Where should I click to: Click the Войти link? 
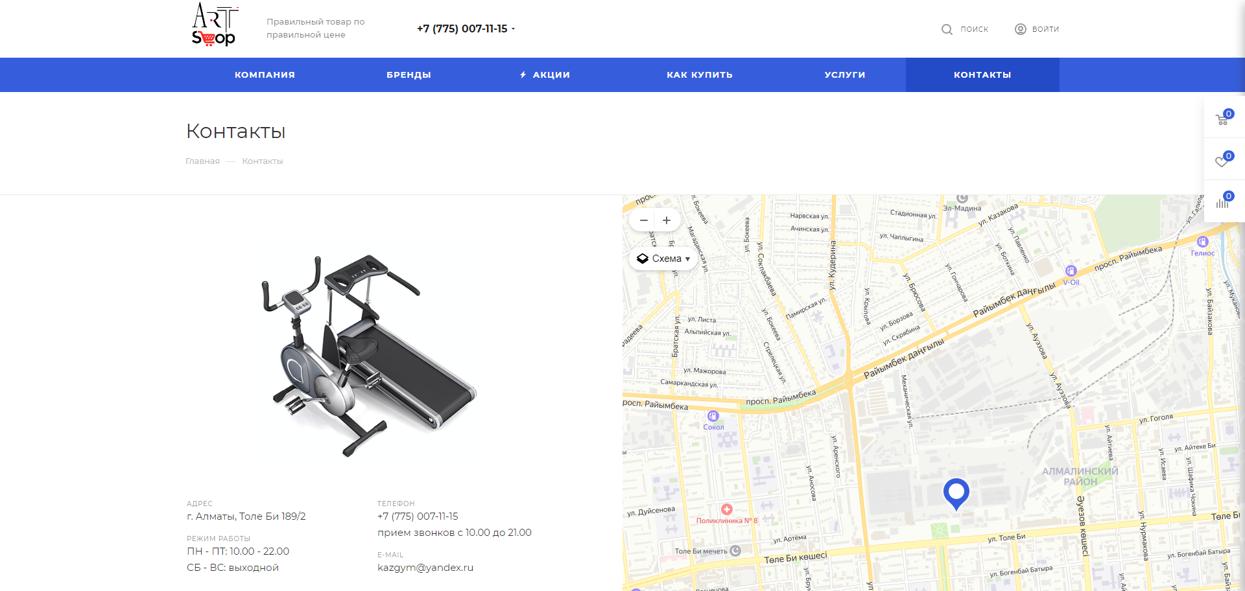[x=1045, y=29]
